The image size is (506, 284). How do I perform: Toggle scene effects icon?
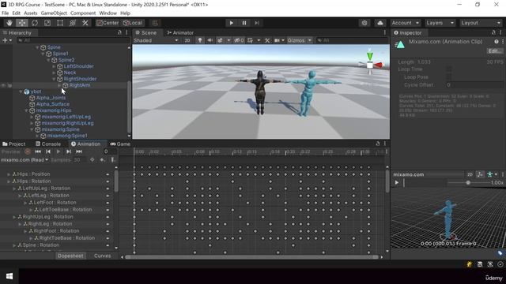tap(220, 40)
